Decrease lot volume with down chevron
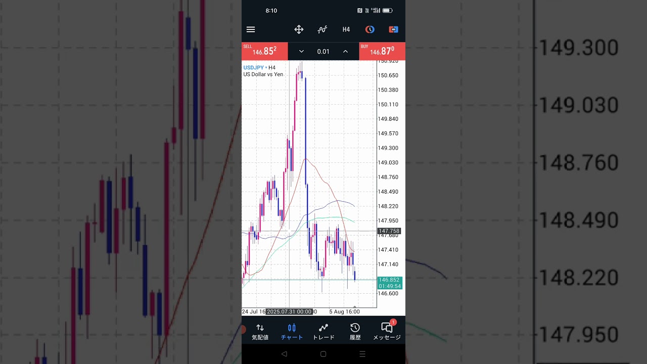Screen dimensions: 647x364 [x=301, y=52]
